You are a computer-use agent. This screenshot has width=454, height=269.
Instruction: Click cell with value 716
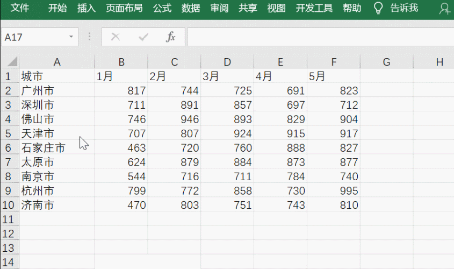pos(174,176)
